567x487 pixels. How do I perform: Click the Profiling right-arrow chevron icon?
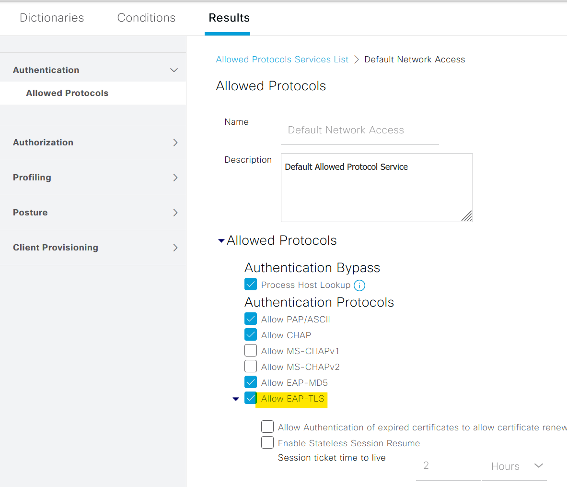175,178
